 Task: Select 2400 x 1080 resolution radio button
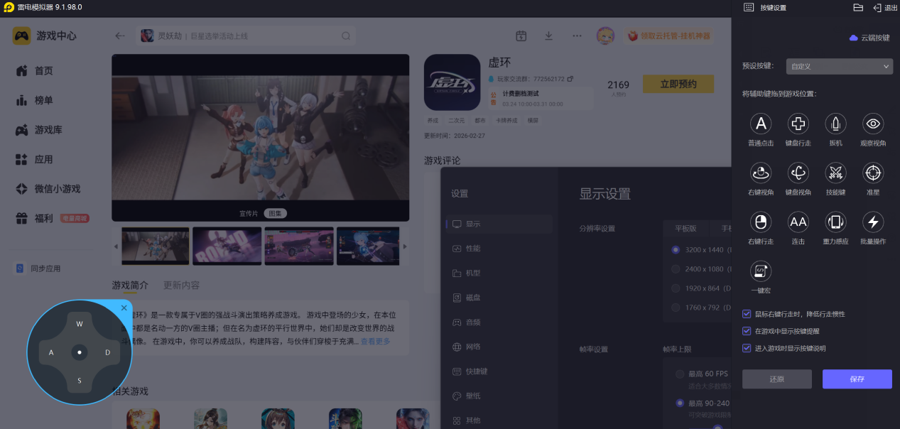tap(676, 269)
